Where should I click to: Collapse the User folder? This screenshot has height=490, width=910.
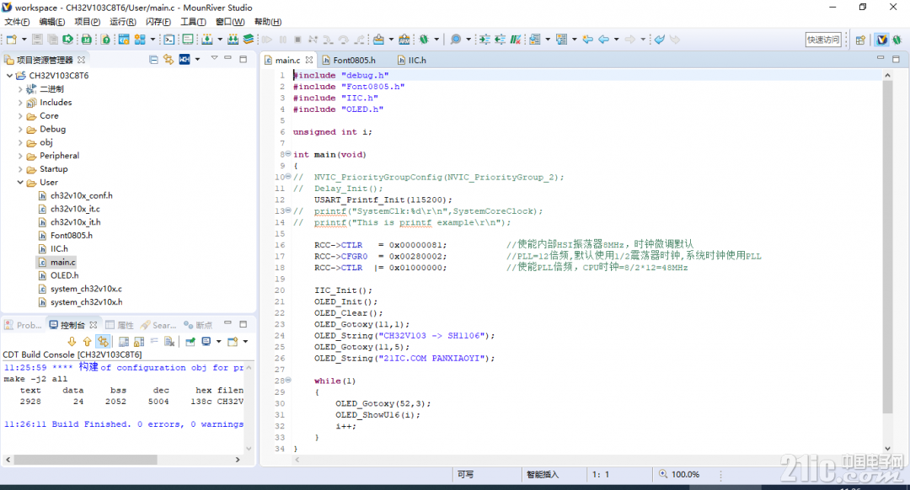(20, 183)
